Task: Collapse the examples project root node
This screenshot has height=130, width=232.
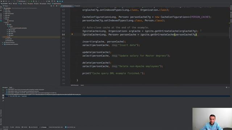Action: [x=3, y=8]
